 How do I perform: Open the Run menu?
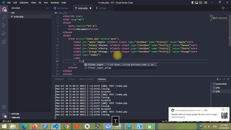[46, 3]
